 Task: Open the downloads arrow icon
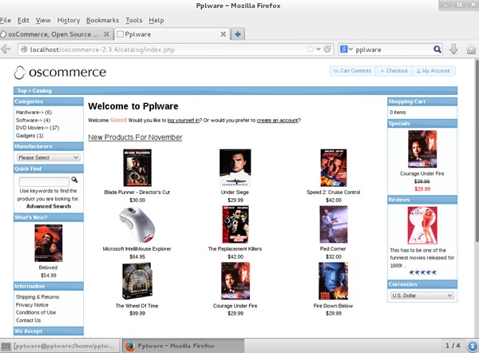453,49
